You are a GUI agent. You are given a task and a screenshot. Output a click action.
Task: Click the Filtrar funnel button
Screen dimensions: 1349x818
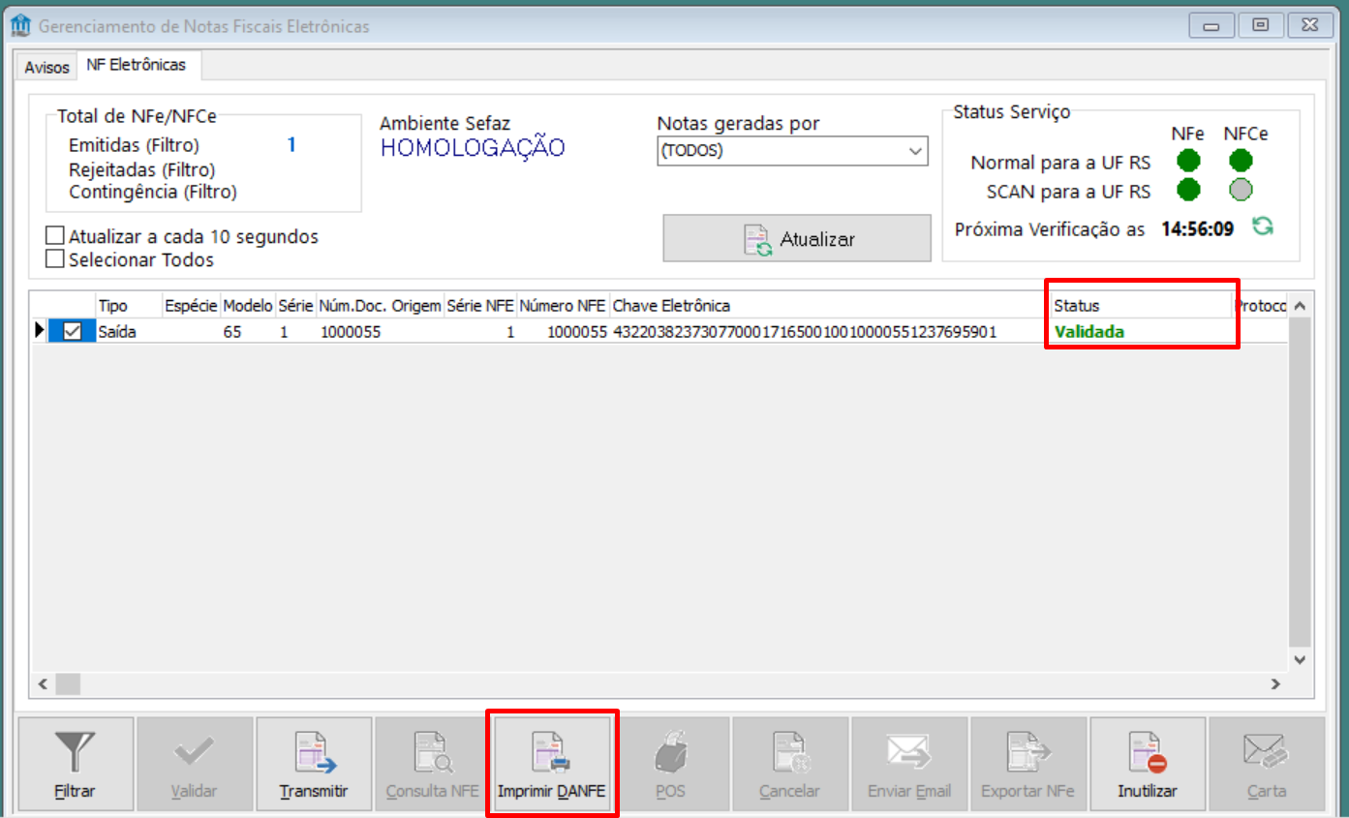pos(76,763)
